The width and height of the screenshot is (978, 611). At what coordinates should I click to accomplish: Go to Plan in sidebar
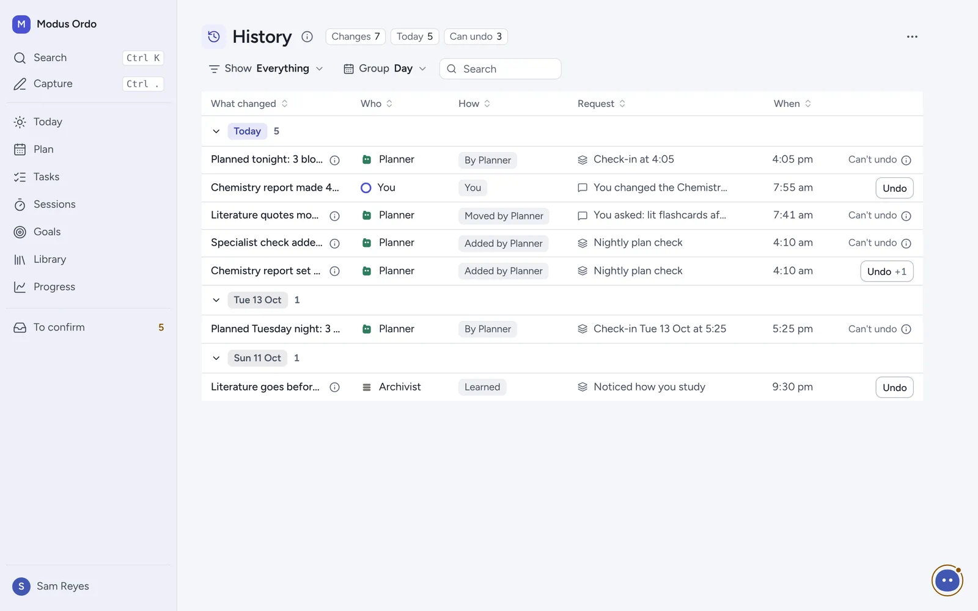[89, 149]
